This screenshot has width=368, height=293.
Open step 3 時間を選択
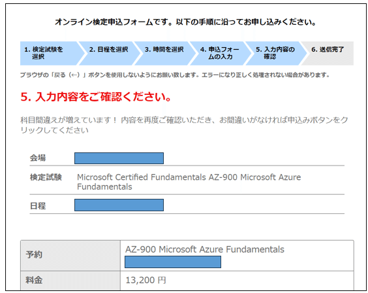[164, 54]
